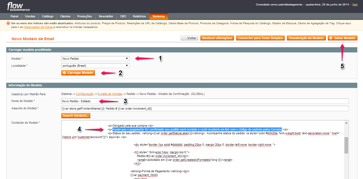Open the Newsletter menu
The width and height of the screenshot is (363, 179).
(106, 16)
